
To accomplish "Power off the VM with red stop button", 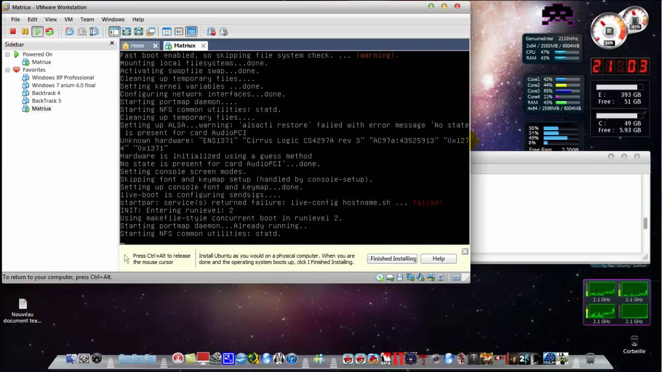I will coord(13,32).
